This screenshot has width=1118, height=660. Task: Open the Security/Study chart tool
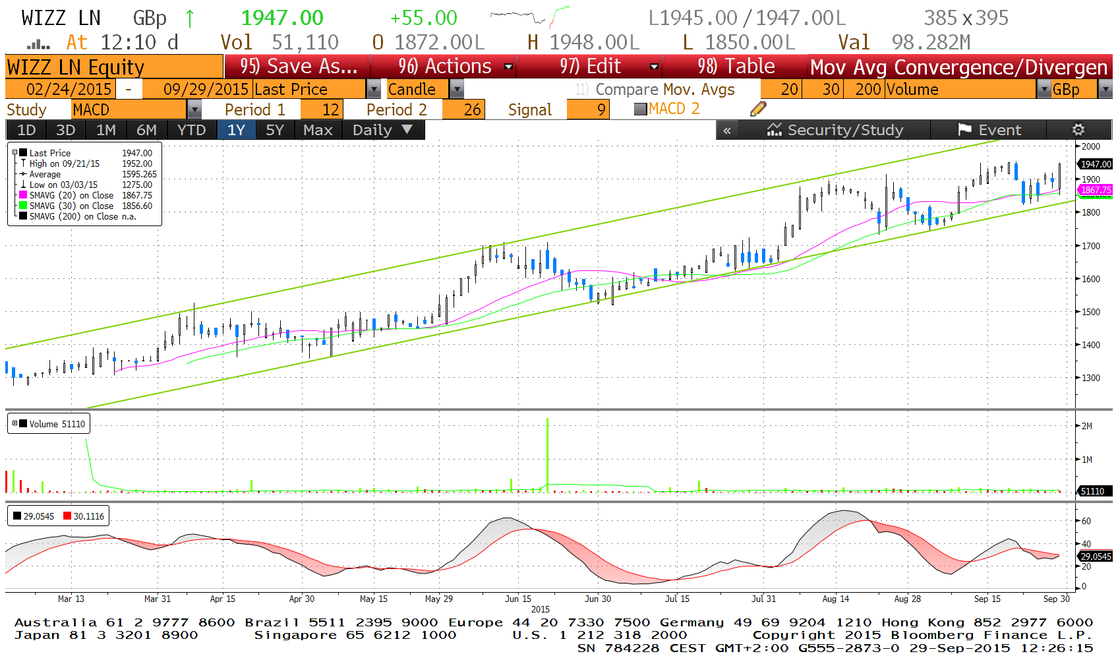[835, 130]
